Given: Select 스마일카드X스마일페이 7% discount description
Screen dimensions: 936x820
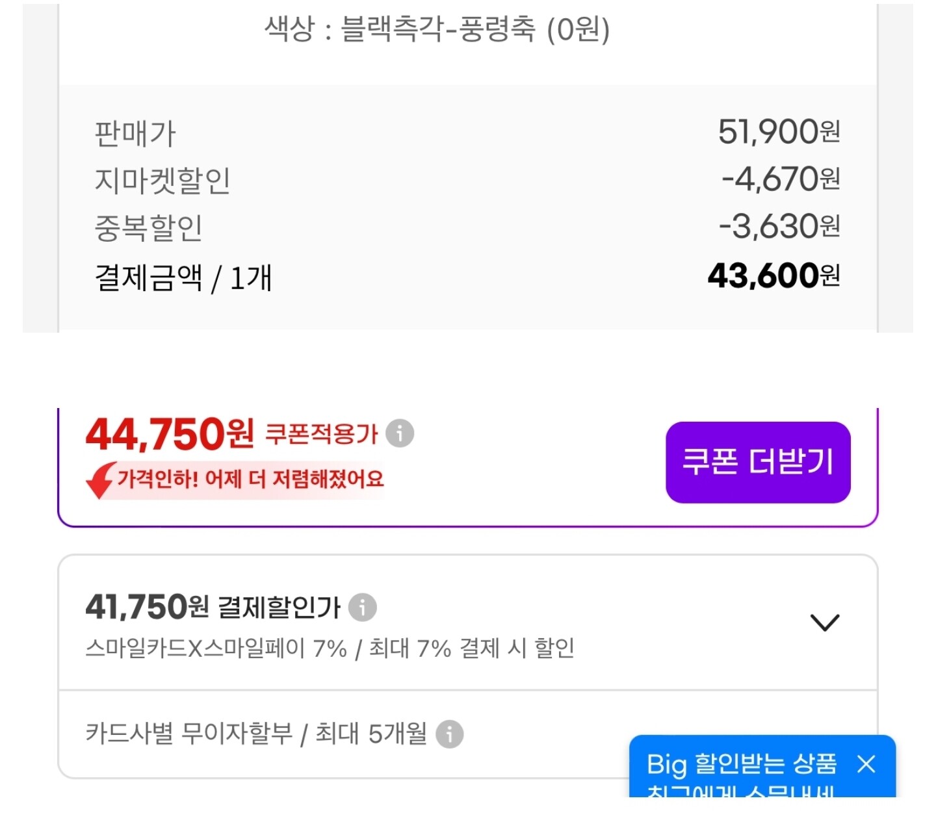Looking at the screenshot, I should 330,648.
